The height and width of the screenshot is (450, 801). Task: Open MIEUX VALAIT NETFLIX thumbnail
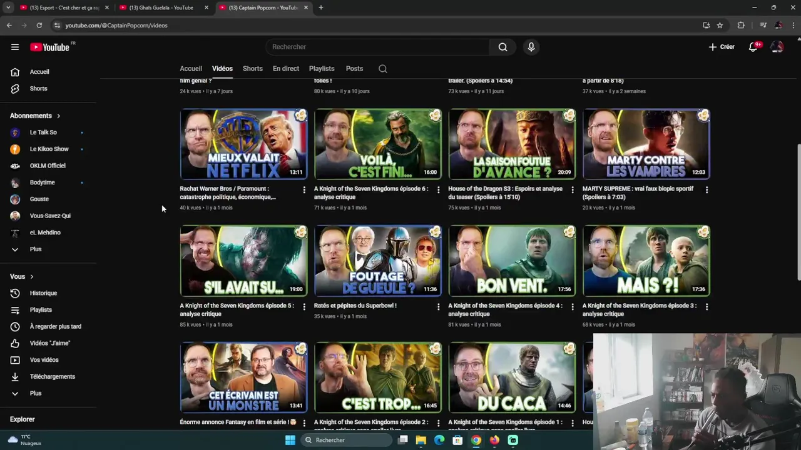(x=243, y=144)
